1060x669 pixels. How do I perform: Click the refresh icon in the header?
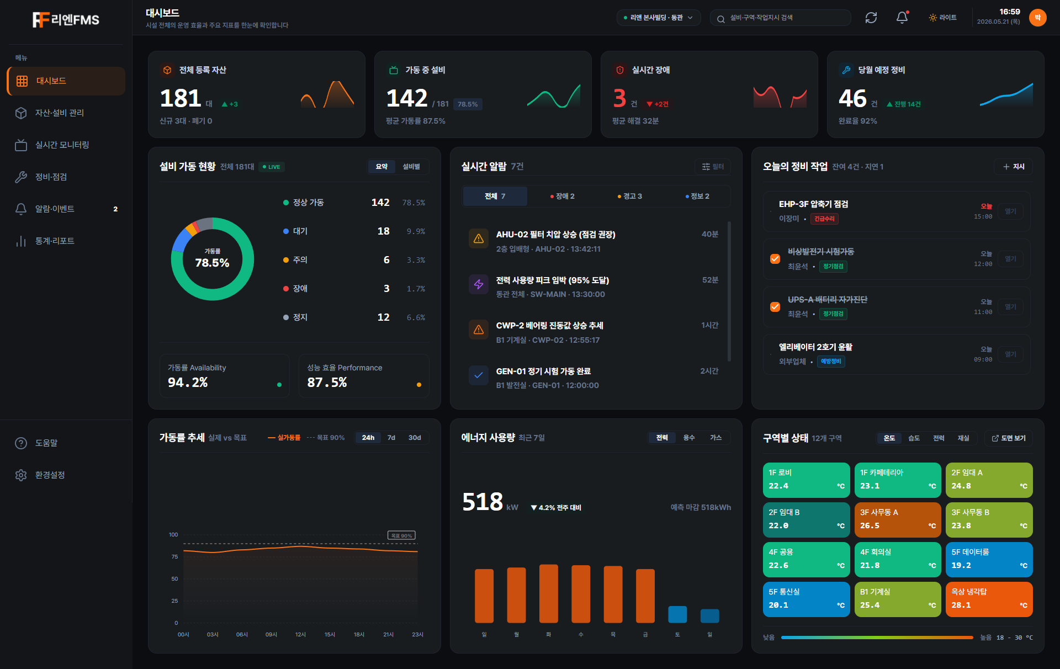click(871, 18)
